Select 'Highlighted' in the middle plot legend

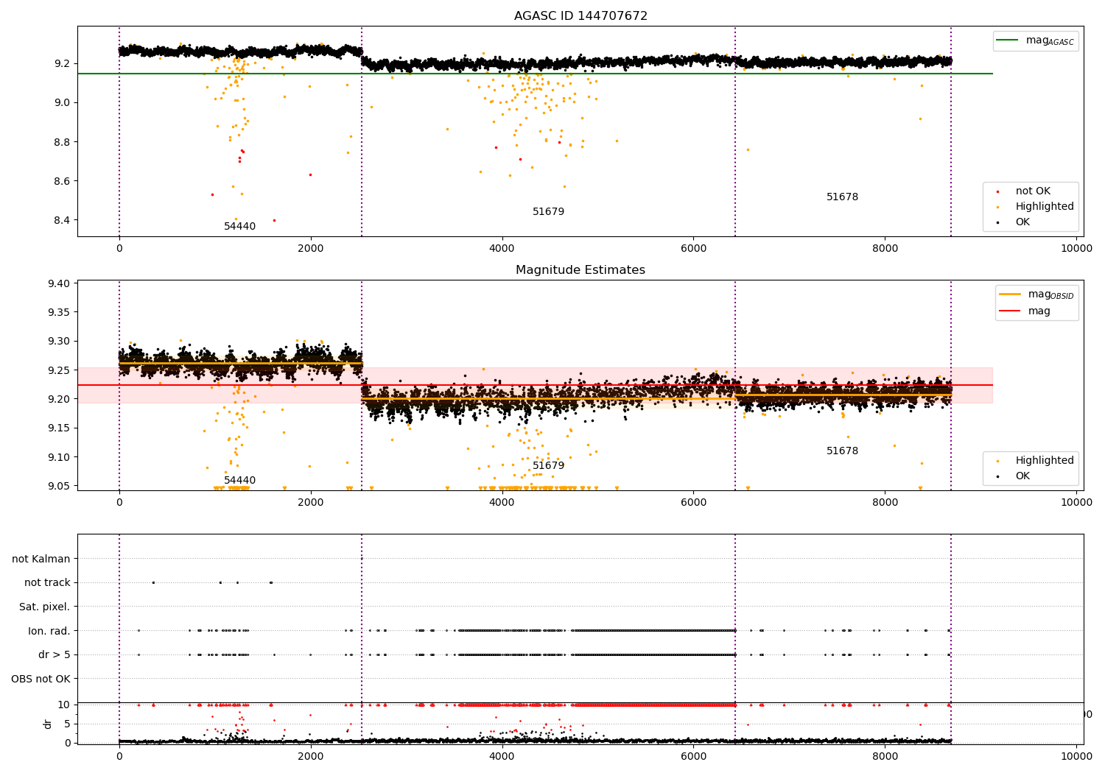coord(1045,461)
